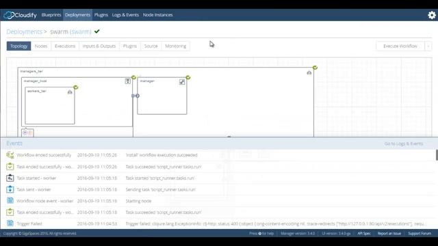The width and height of the screenshot is (438, 246).
Task: Switch to the Source tab
Action: click(151, 46)
